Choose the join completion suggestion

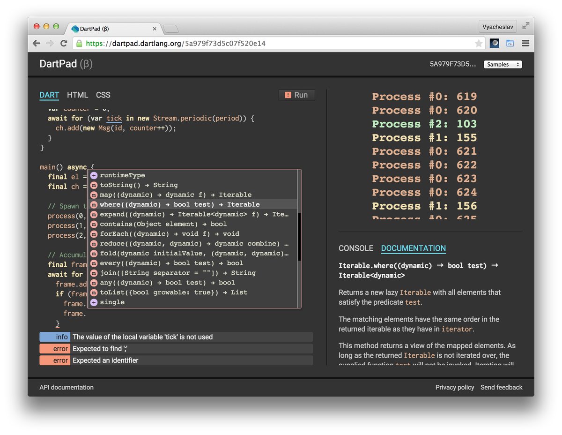(192, 273)
